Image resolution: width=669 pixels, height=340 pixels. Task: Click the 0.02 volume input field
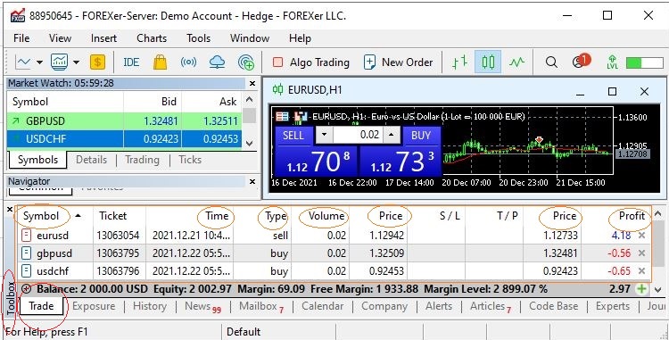coord(358,135)
